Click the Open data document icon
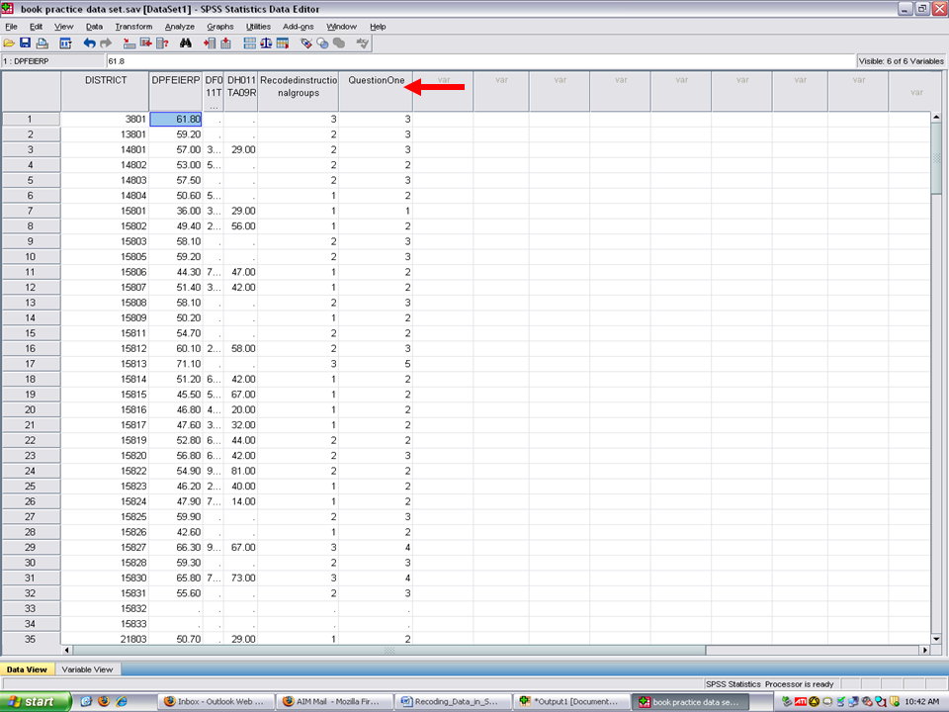 point(9,44)
